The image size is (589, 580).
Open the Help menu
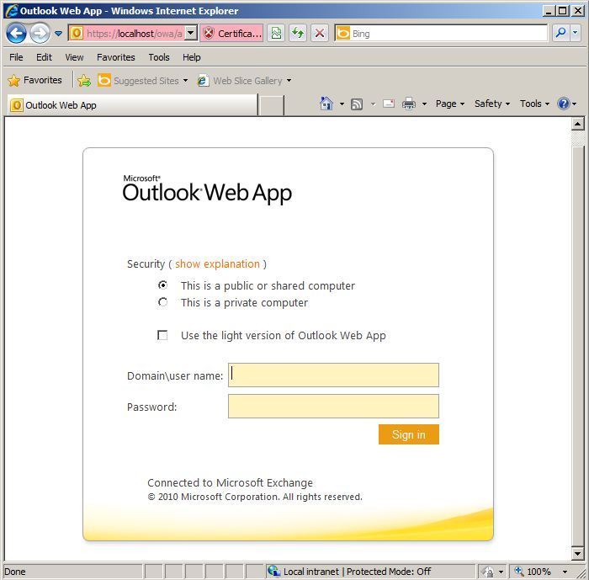192,57
